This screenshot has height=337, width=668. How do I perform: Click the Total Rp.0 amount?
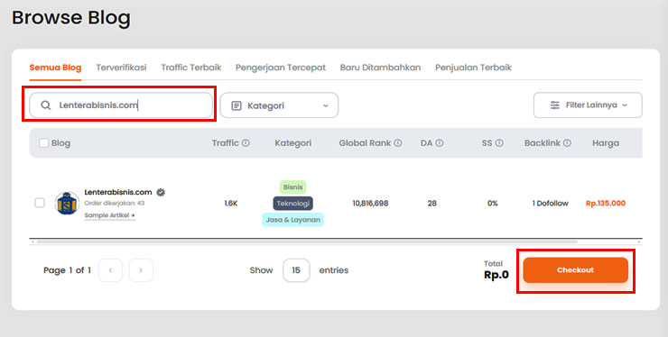click(496, 275)
